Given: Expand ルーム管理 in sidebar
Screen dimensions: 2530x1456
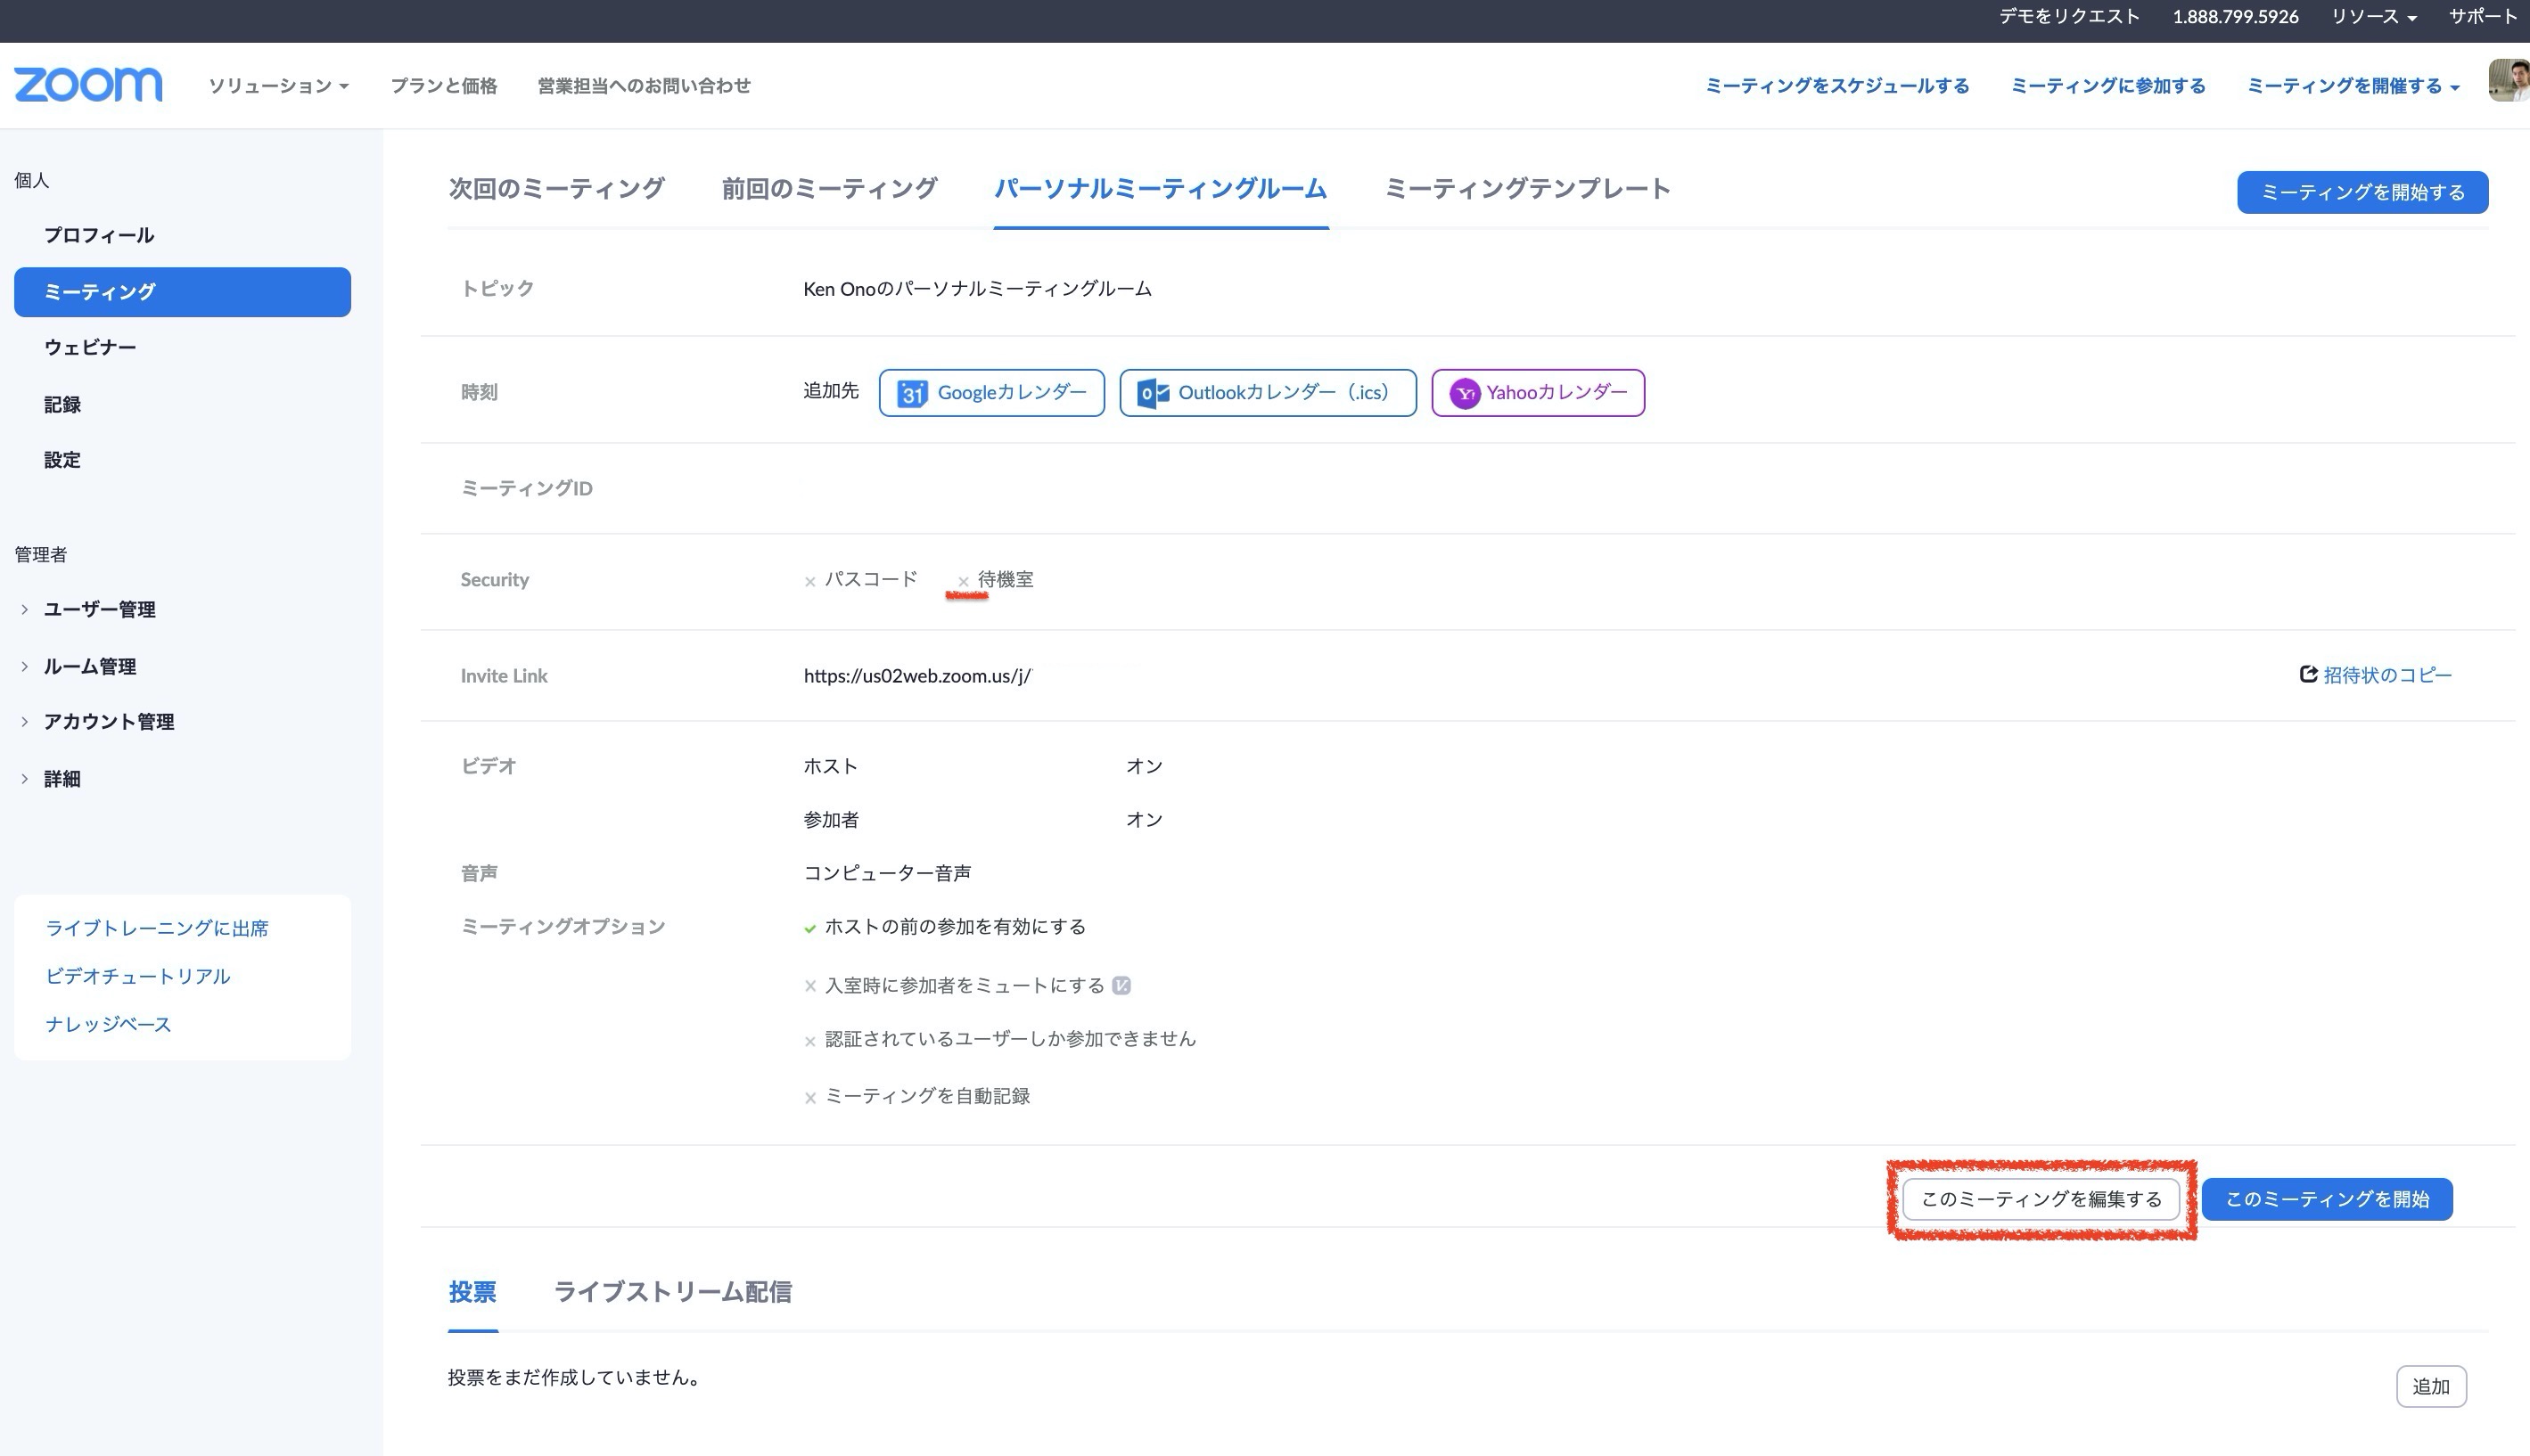Looking at the screenshot, I should (x=89, y=666).
